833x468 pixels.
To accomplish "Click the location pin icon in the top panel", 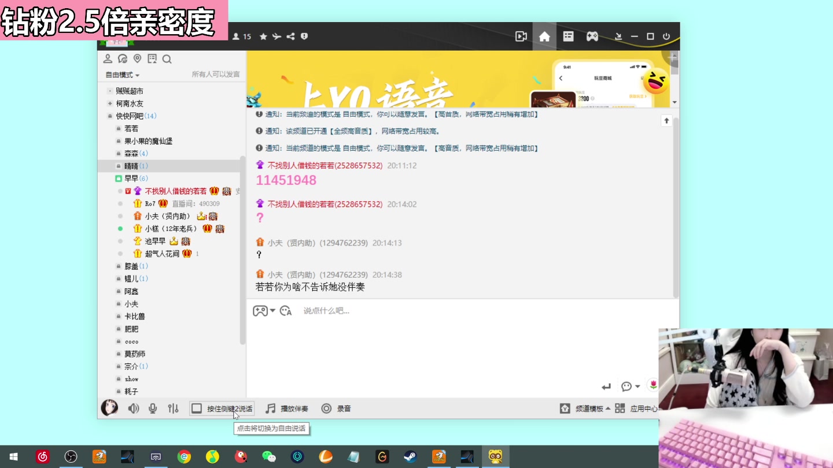I will coord(137,58).
